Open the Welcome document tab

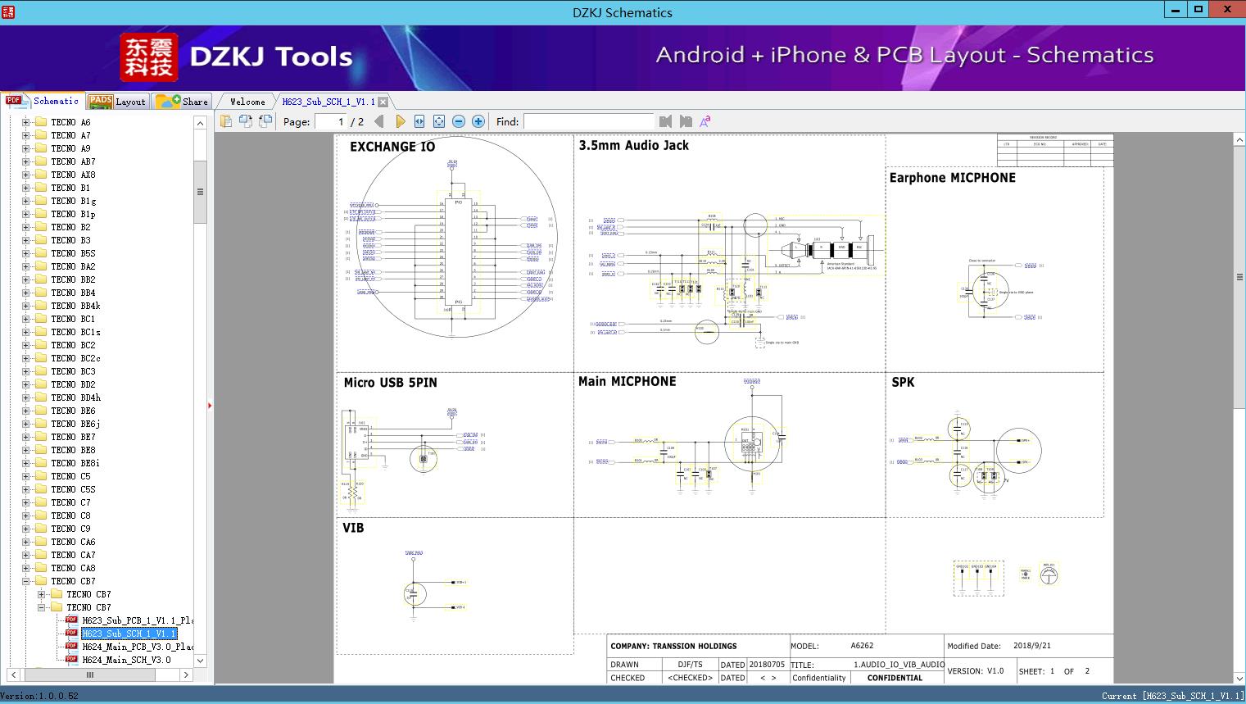(247, 102)
